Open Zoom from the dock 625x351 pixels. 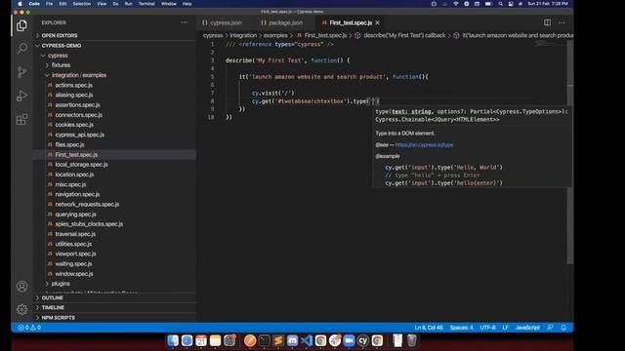[349, 340]
